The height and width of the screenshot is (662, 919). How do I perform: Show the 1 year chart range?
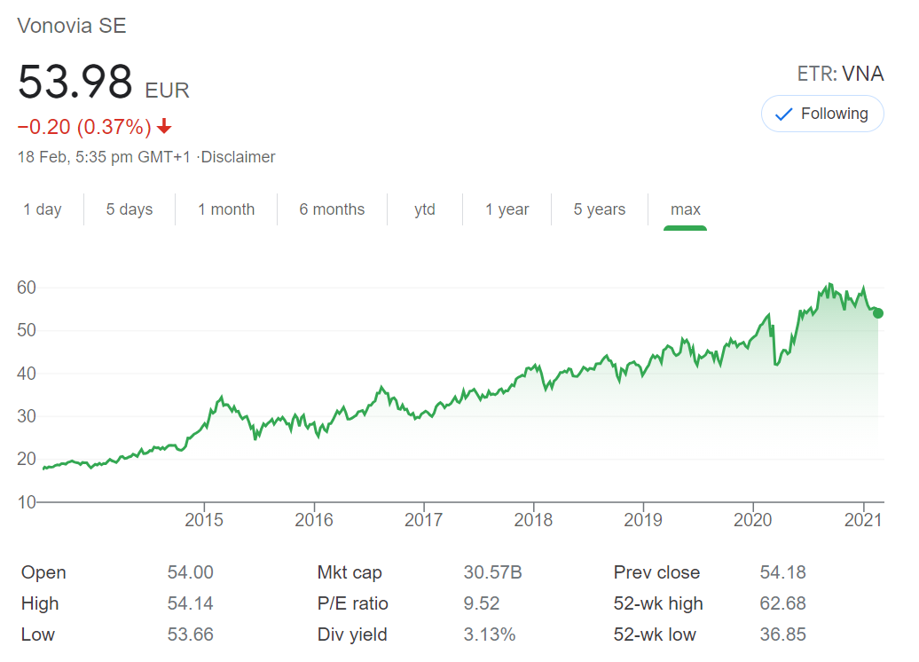507,209
